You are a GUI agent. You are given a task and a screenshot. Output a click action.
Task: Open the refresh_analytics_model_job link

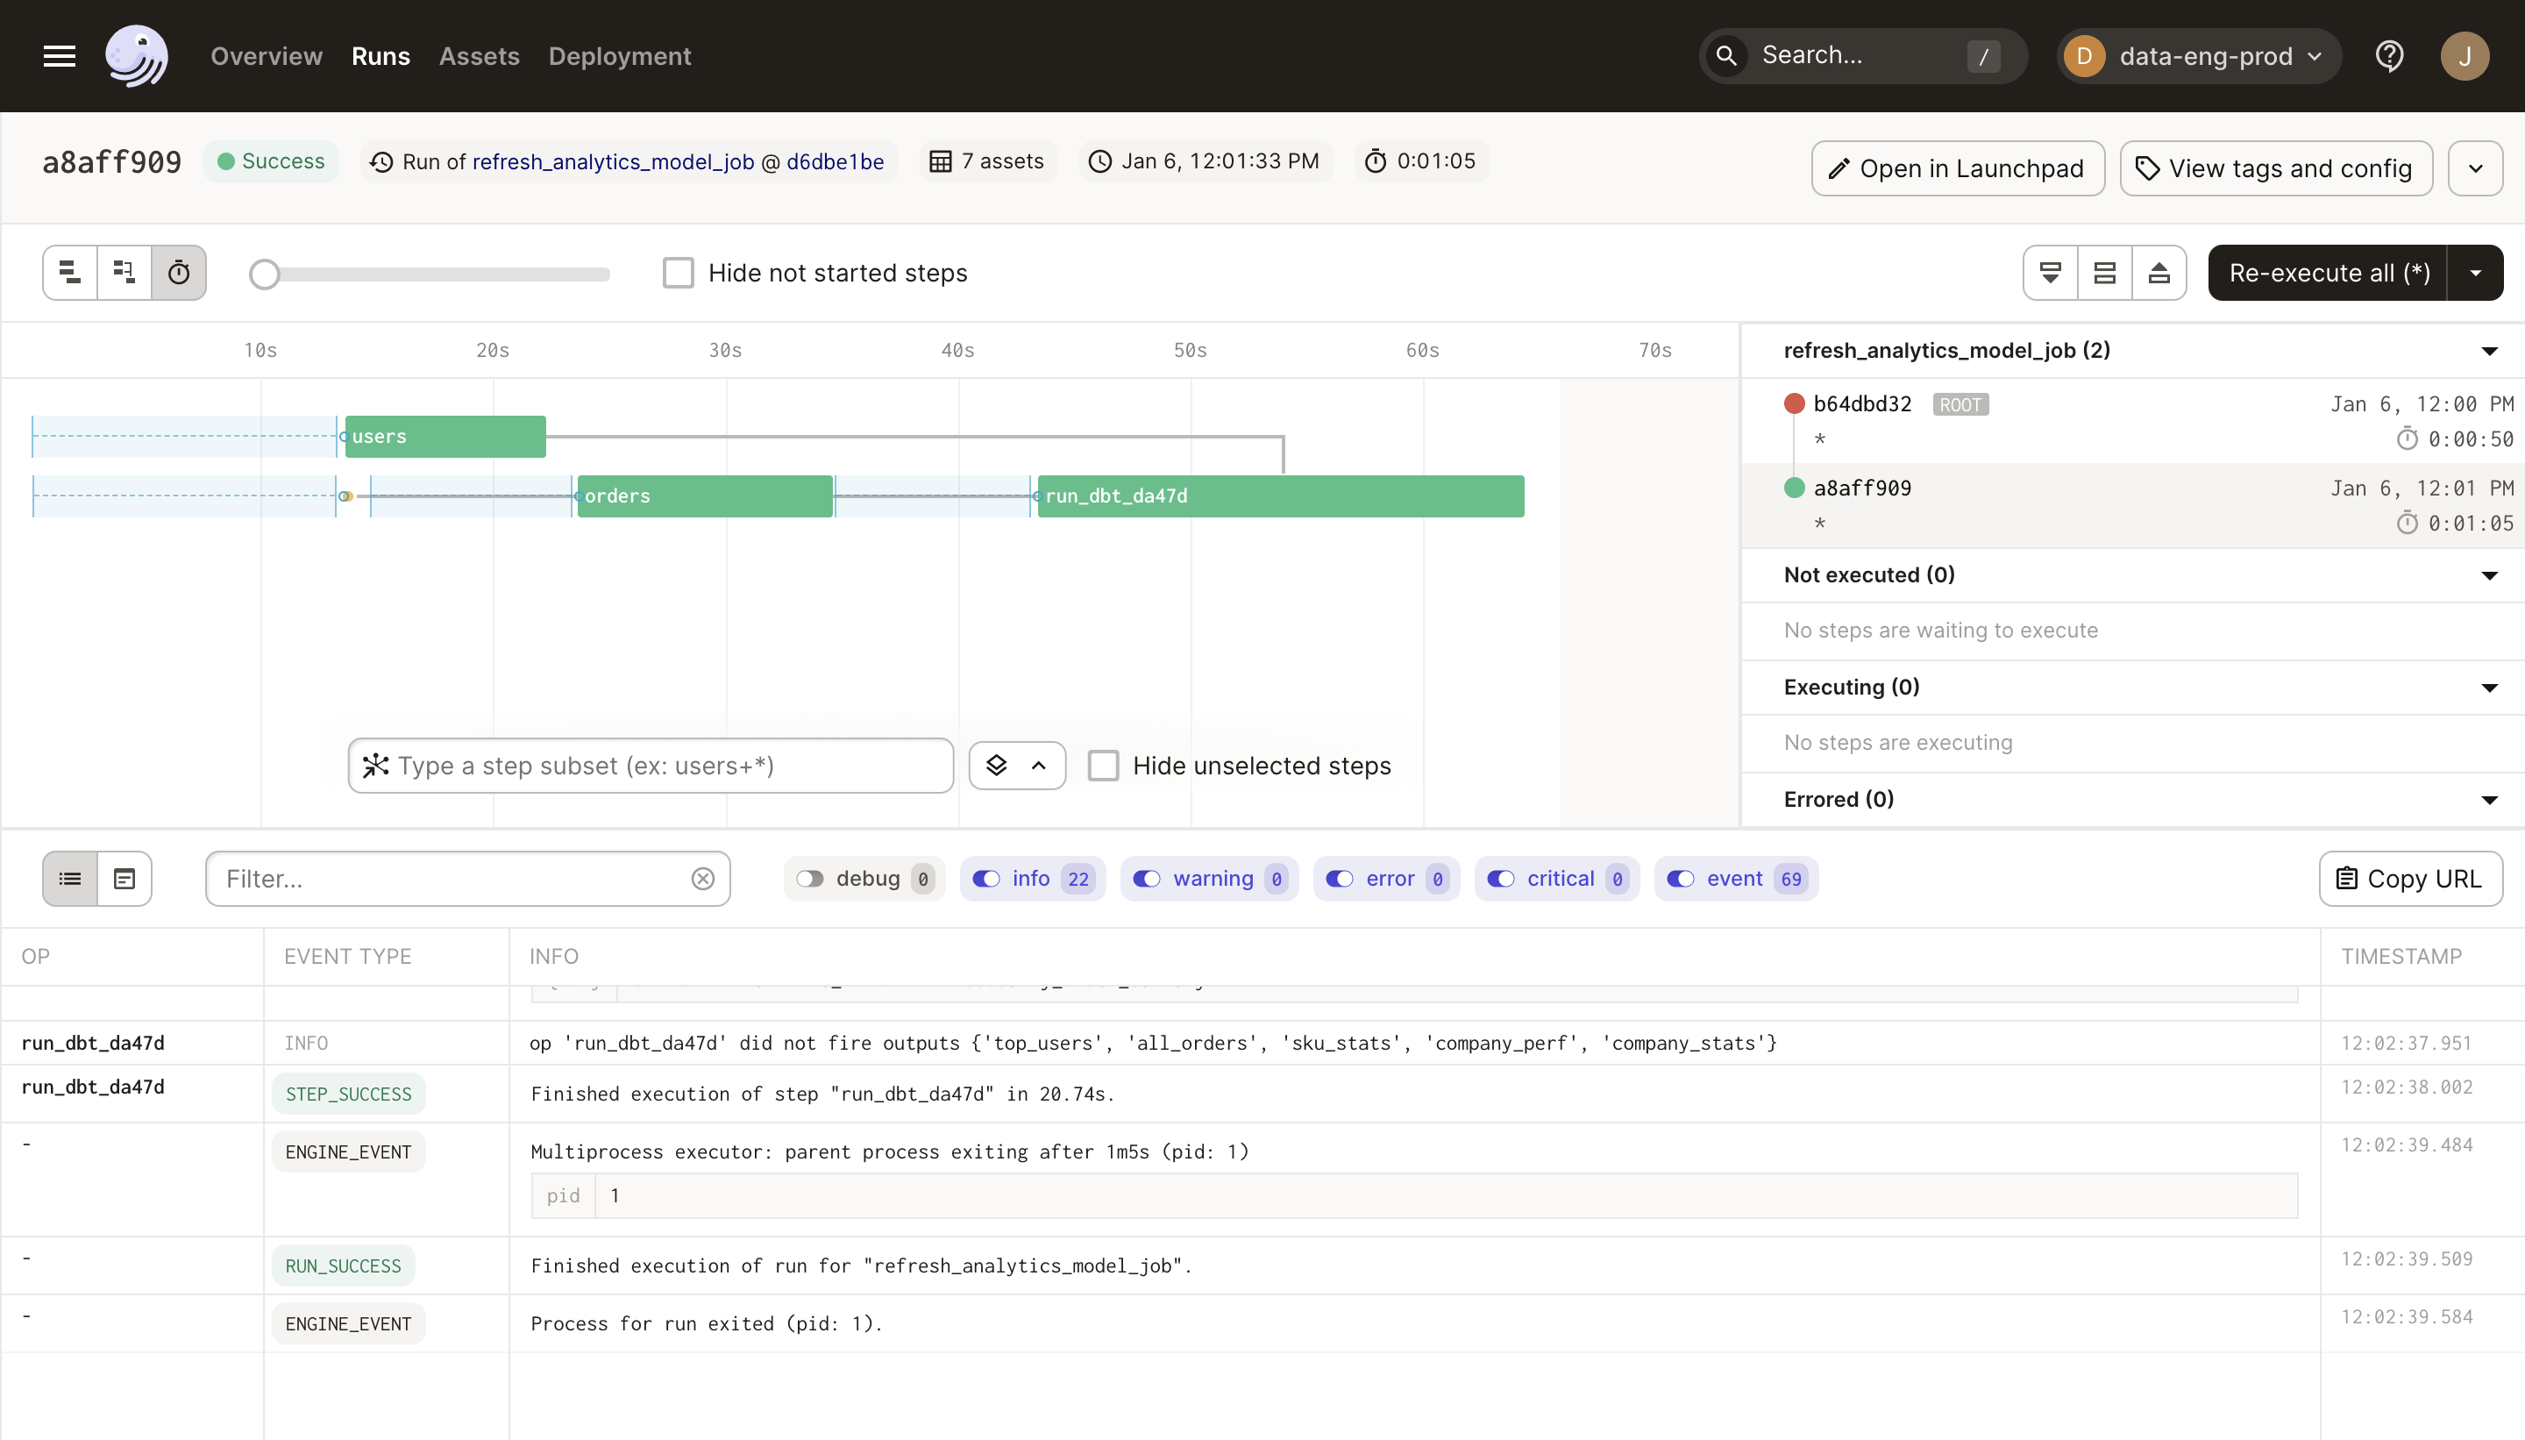coord(613,161)
